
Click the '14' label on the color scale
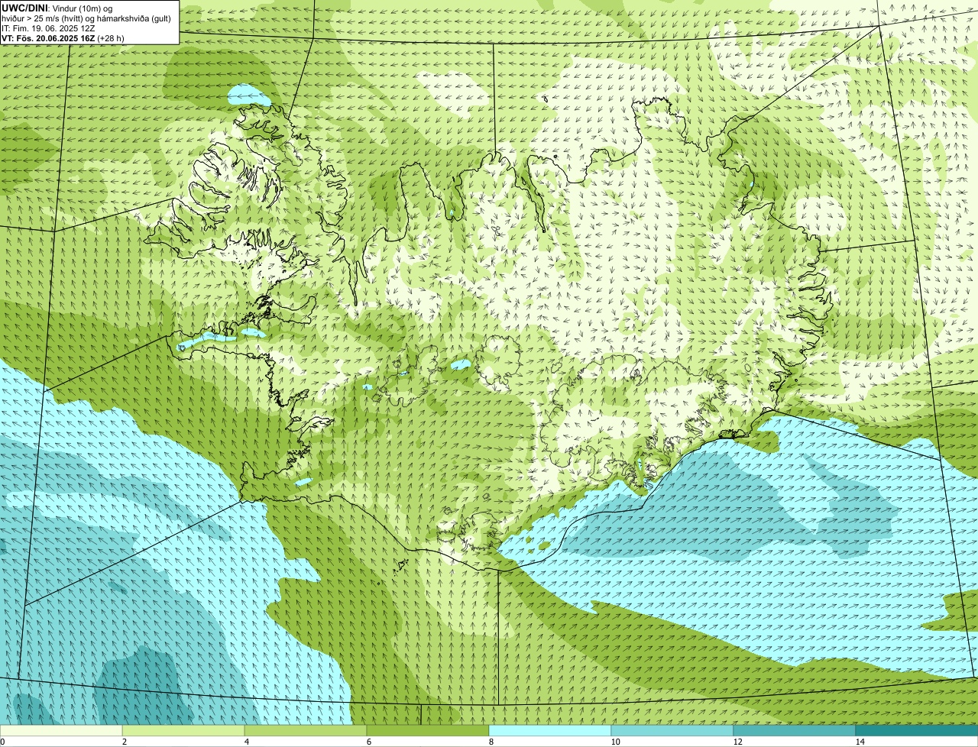(860, 742)
